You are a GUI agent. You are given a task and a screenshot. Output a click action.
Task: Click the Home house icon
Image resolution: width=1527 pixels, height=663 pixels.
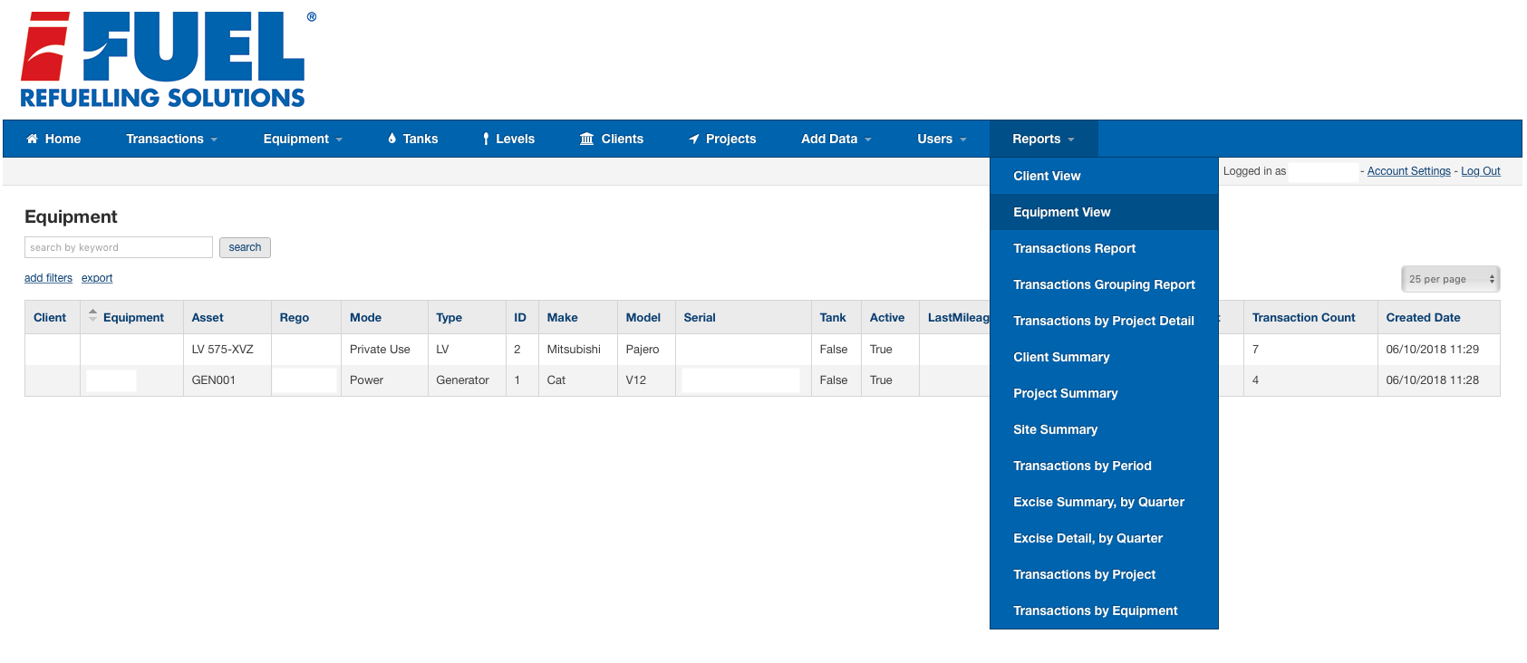[x=32, y=139]
